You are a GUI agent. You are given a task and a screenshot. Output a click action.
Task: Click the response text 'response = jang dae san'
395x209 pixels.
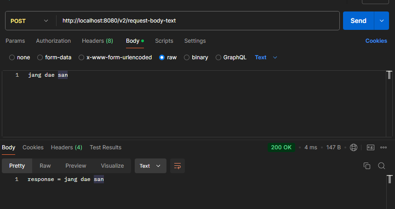pos(66,179)
